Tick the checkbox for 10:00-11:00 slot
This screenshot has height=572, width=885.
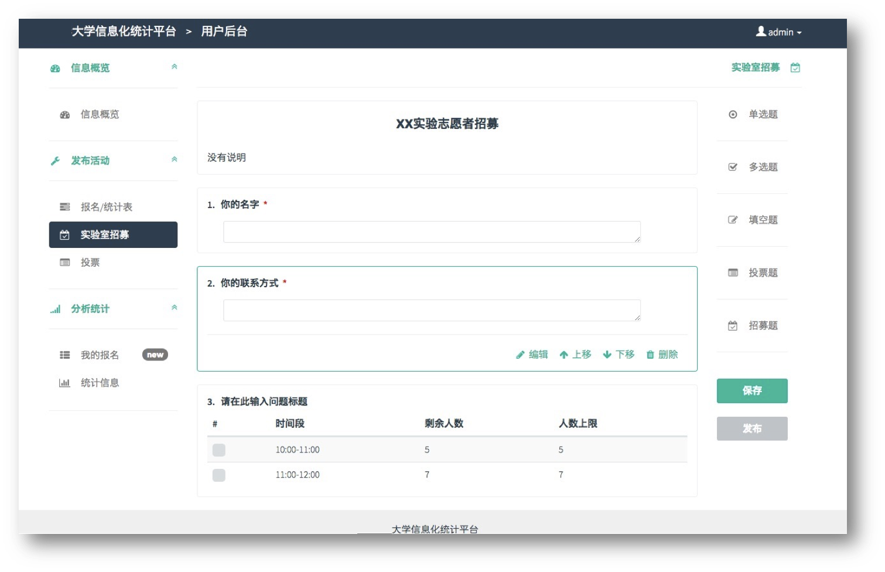(x=219, y=450)
